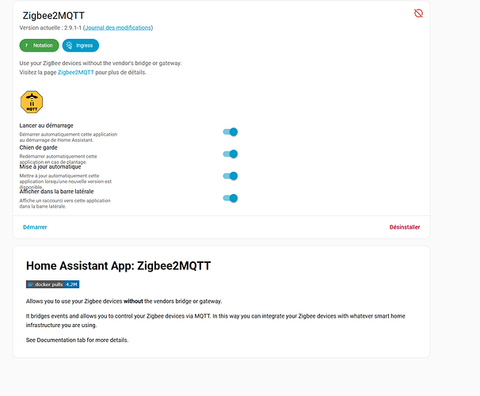Click the Lancer au démarrage label
The height and width of the screenshot is (396, 480).
[x=47, y=126]
